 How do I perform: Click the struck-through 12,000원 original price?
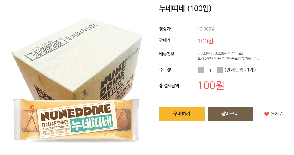[206, 29]
